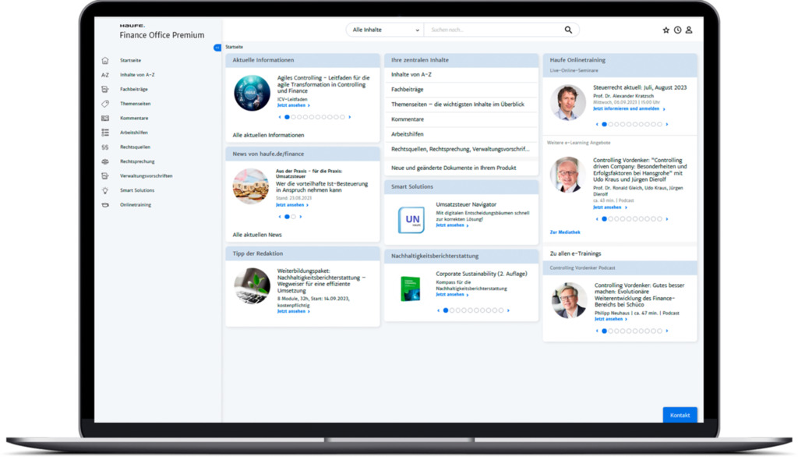Next slide arrow in Live-Online-Seminare carousel

(x=667, y=124)
